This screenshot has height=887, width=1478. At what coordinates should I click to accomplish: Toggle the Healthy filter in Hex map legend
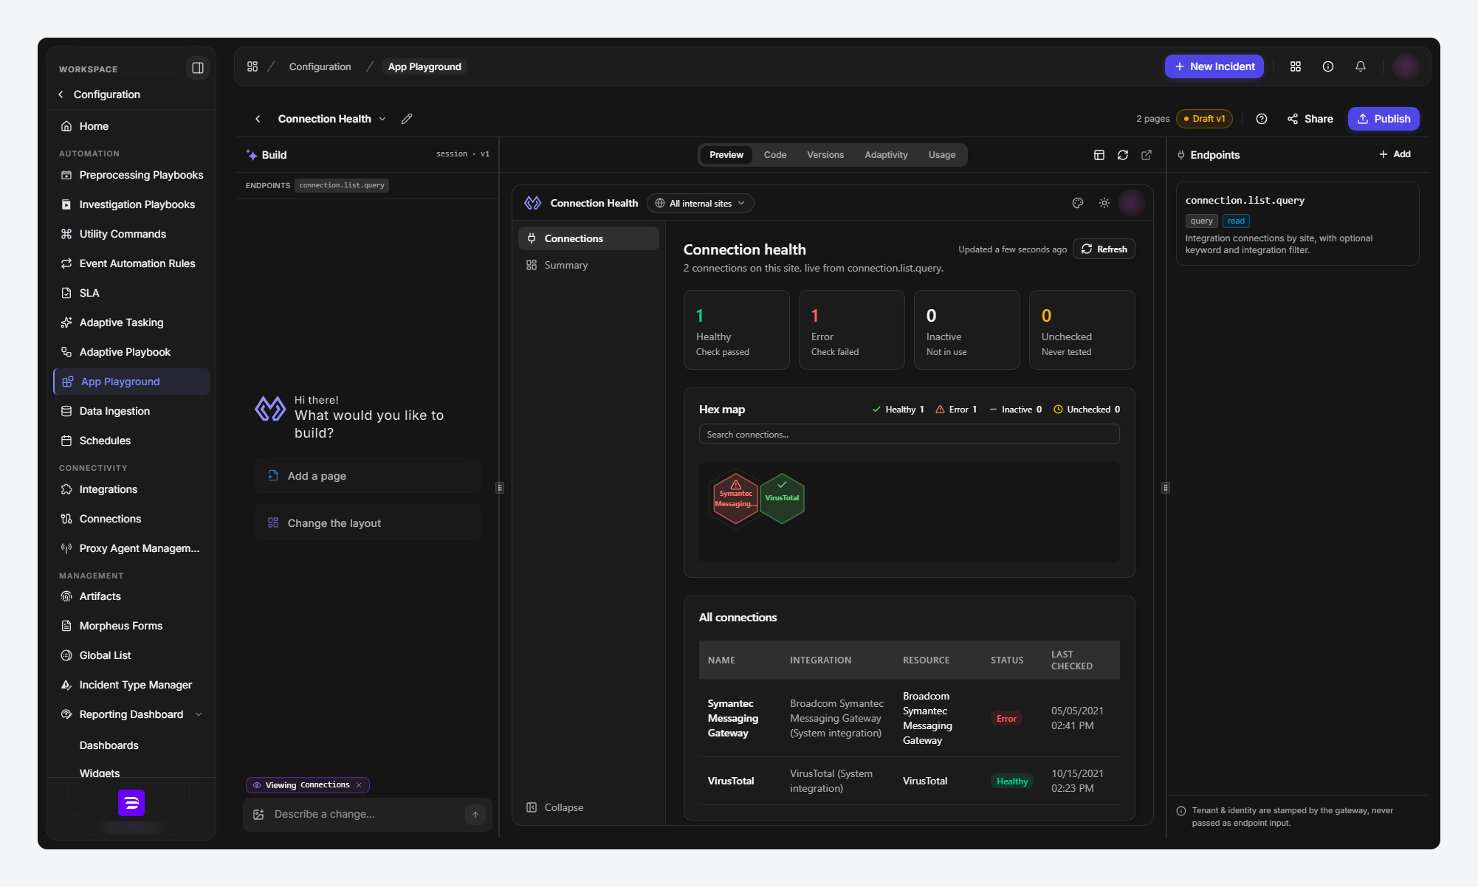tap(898, 410)
